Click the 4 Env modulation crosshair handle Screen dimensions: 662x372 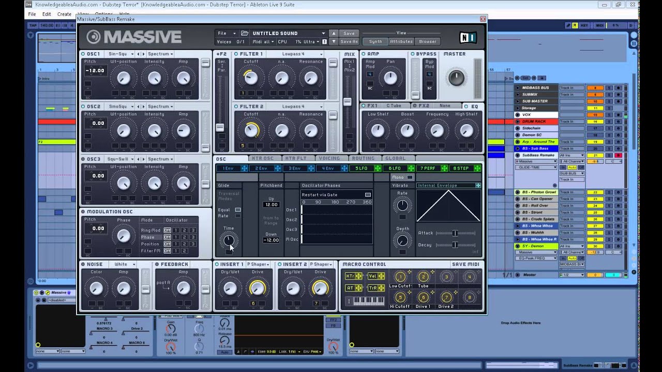click(x=344, y=168)
